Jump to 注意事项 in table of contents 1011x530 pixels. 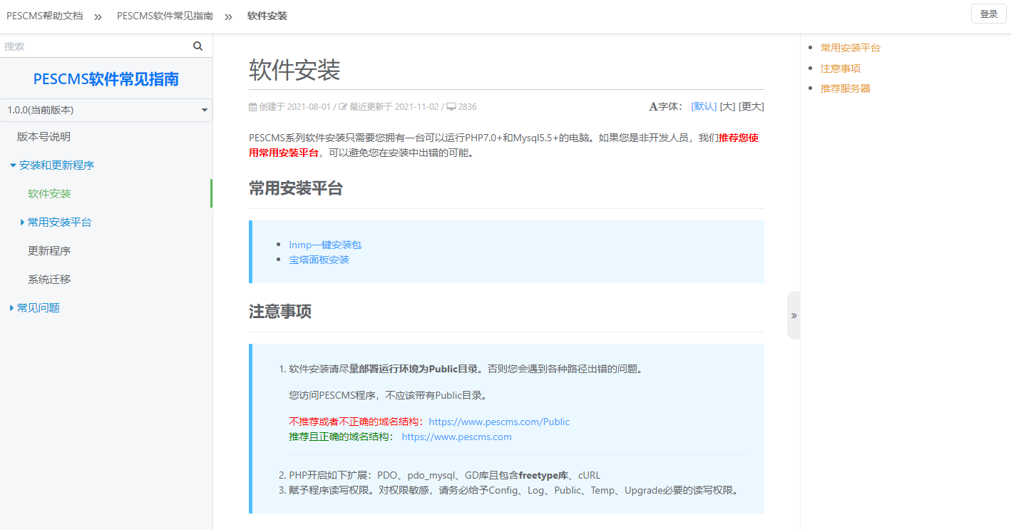point(841,68)
